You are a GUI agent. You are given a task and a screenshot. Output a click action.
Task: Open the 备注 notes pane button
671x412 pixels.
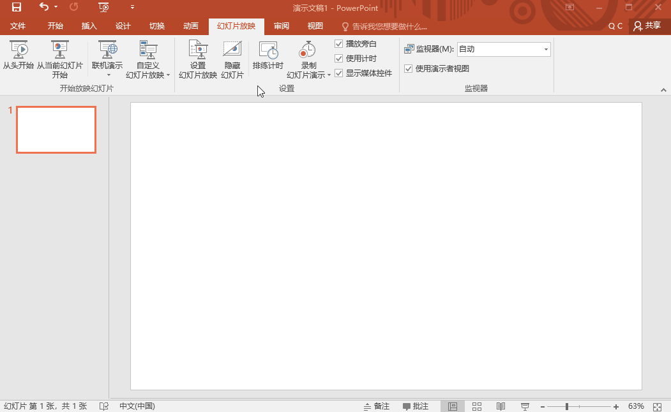click(x=376, y=406)
